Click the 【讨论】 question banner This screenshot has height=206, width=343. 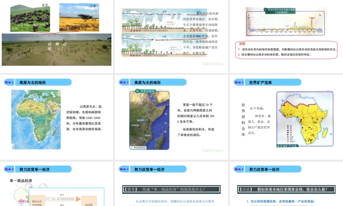point(286,189)
